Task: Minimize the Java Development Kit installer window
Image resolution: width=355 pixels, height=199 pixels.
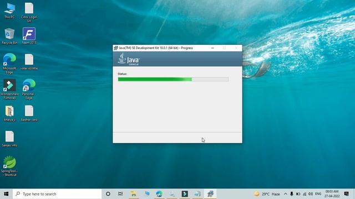Action: 212,48
